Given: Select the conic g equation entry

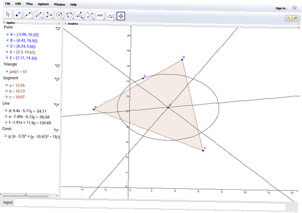Looking at the screenshot, I should tap(34, 137).
